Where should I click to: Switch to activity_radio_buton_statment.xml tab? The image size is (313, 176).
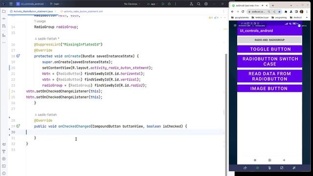click(82, 11)
